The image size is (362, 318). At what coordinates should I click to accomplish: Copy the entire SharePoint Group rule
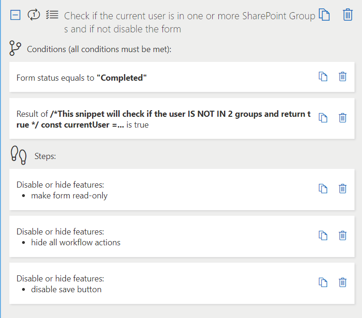[324, 15]
